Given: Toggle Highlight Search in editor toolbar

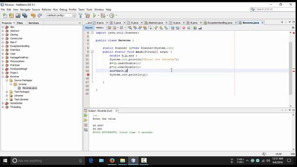Looking at the screenshot, I should click(x=145, y=28).
